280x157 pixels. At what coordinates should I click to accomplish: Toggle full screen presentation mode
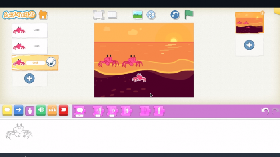pos(98,15)
